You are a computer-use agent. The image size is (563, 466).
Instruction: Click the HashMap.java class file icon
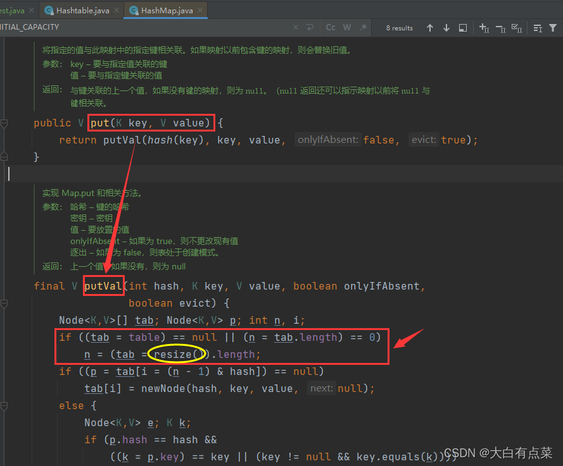(134, 10)
